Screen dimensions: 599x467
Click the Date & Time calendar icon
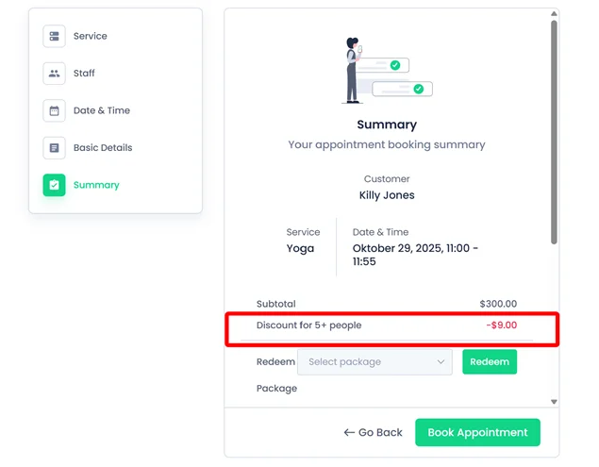54,110
